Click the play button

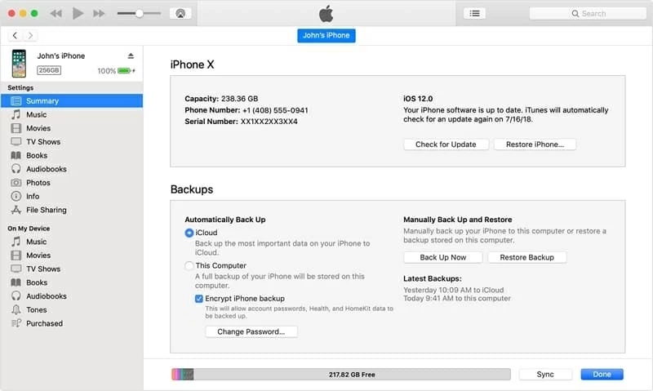click(78, 13)
